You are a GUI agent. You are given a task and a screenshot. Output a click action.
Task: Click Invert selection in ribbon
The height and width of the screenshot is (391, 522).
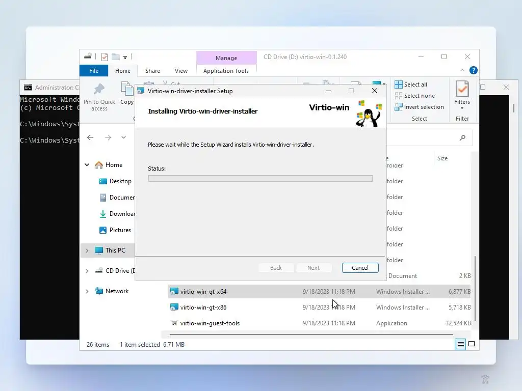(x=419, y=107)
